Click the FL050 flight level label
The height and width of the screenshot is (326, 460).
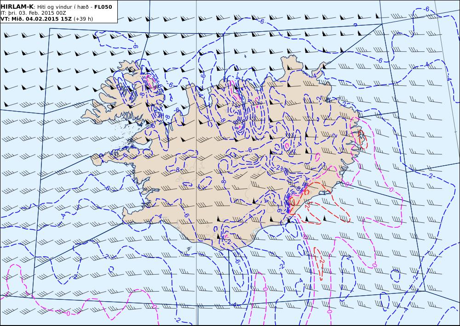click(x=103, y=7)
